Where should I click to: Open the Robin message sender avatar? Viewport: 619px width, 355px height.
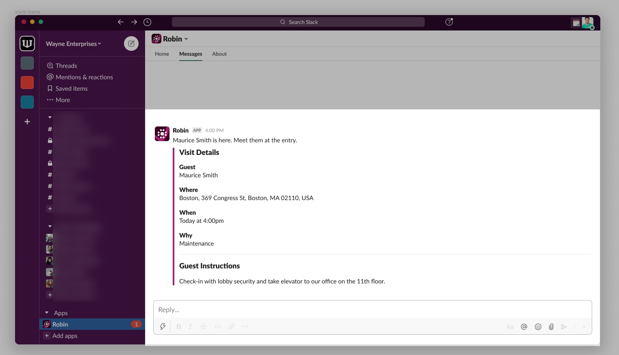162,134
